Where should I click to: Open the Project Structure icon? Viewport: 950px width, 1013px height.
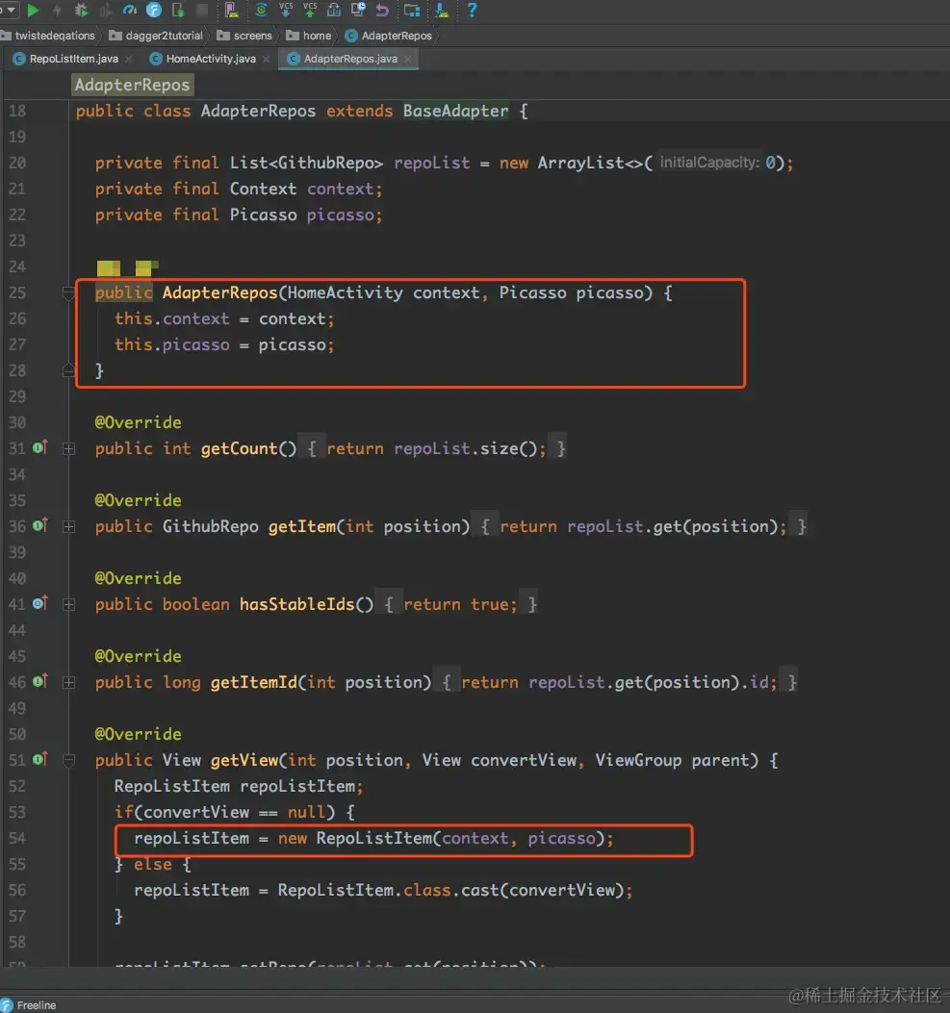click(x=412, y=10)
